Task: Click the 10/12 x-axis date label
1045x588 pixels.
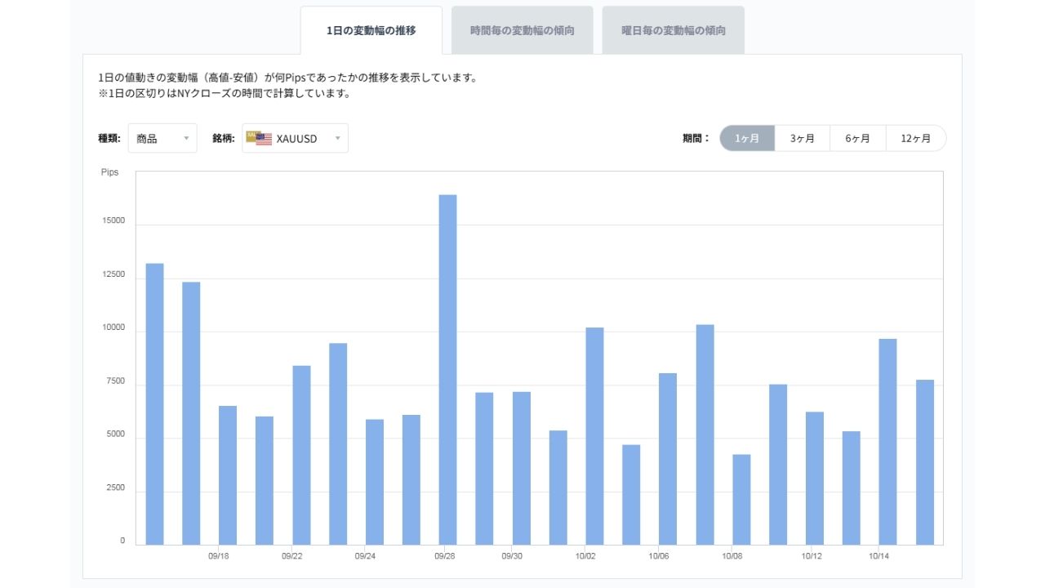Action: pyautogui.click(x=812, y=556)
